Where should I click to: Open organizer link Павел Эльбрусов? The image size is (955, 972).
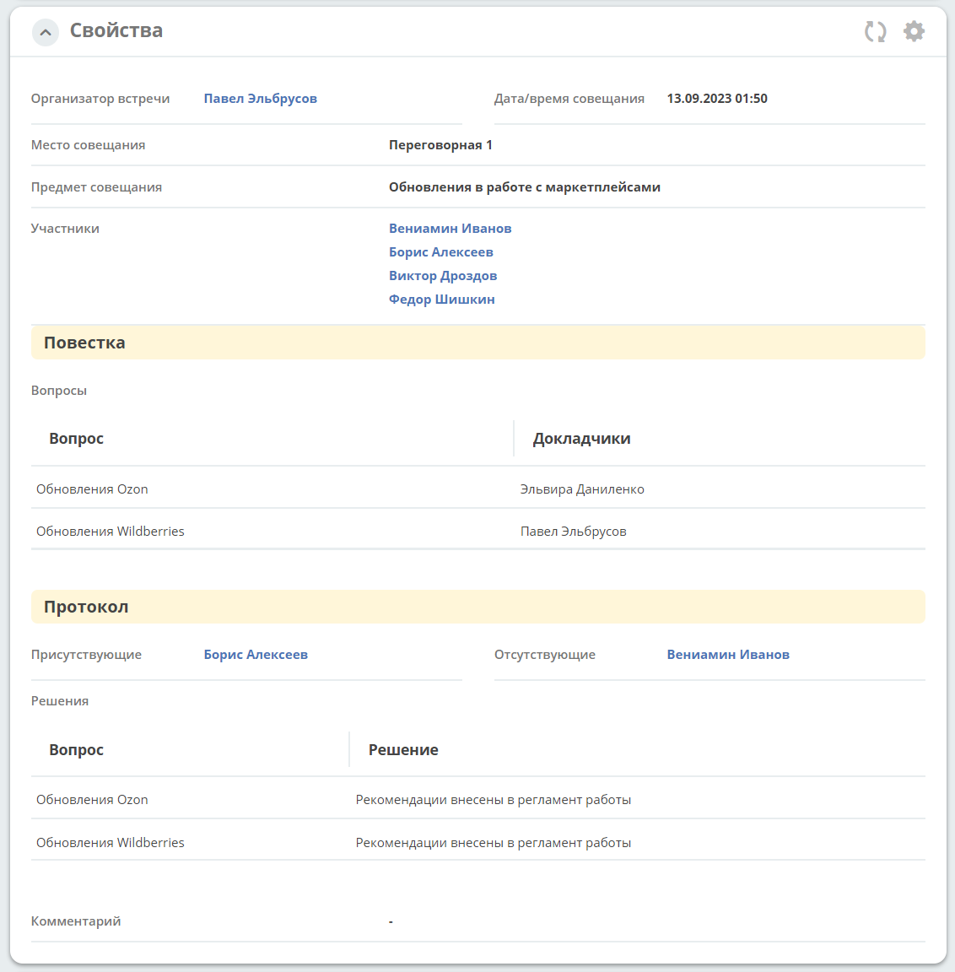[261, 99]
